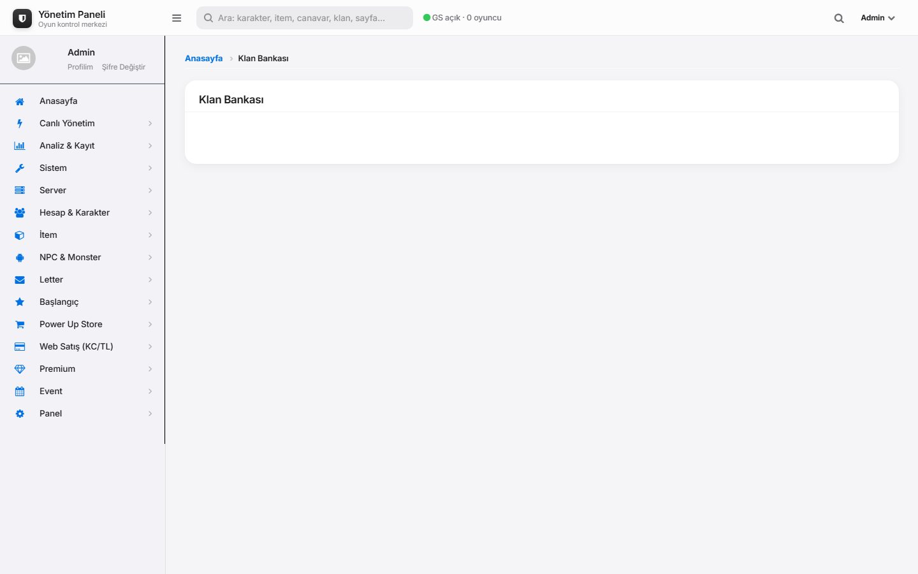918x574 pixels.
Task: Click the lightning bolt Canlı Yönetim icon
Action: pyautogui.click(x=20, y=124)
